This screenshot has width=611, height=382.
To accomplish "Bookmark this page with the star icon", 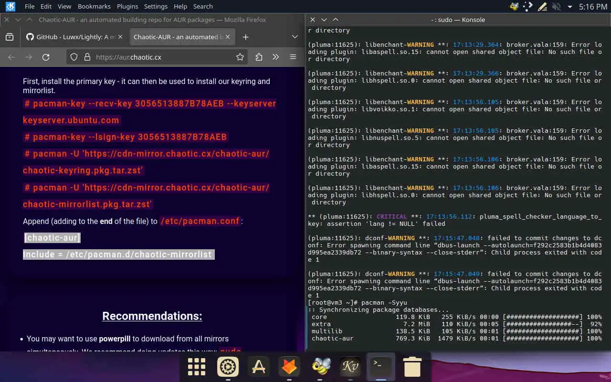I will [240, 57].
